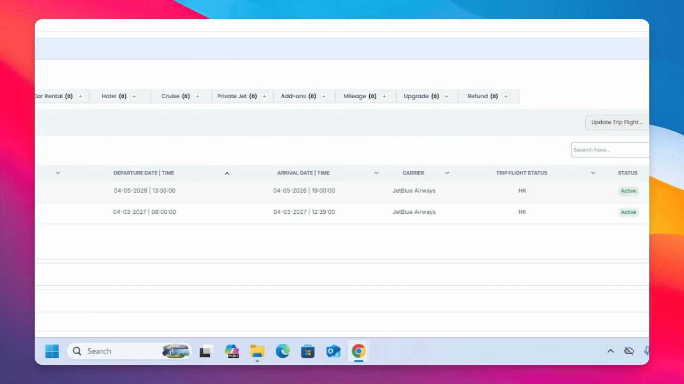
Task: Add a Private Jet entry using its plus icon
Action: point(265,97)
